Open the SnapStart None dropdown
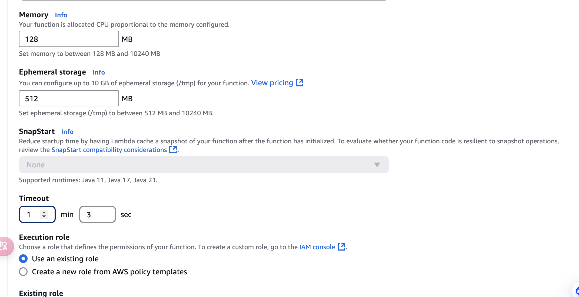The height and width of the screenshot is (297, 579). click(204, 165)
